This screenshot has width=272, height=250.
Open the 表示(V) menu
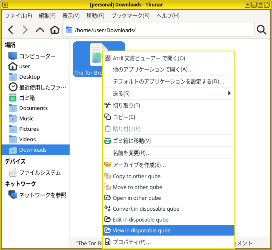tap(71, 16)
